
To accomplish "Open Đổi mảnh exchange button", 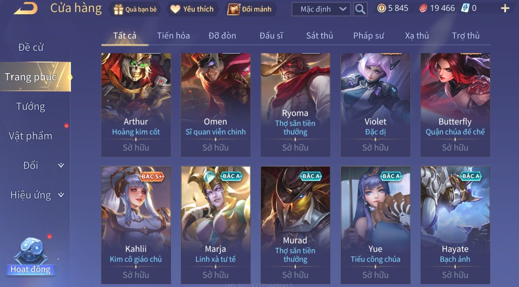I will point(250,9).
